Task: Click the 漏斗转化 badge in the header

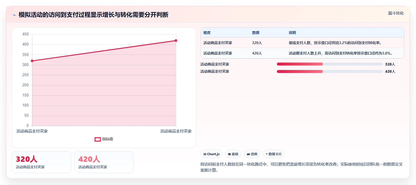Action: (396, 13)
